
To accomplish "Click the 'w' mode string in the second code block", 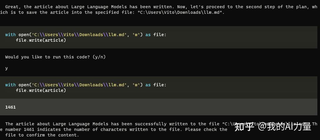I will pyautogui.click(x=136, y=85).
